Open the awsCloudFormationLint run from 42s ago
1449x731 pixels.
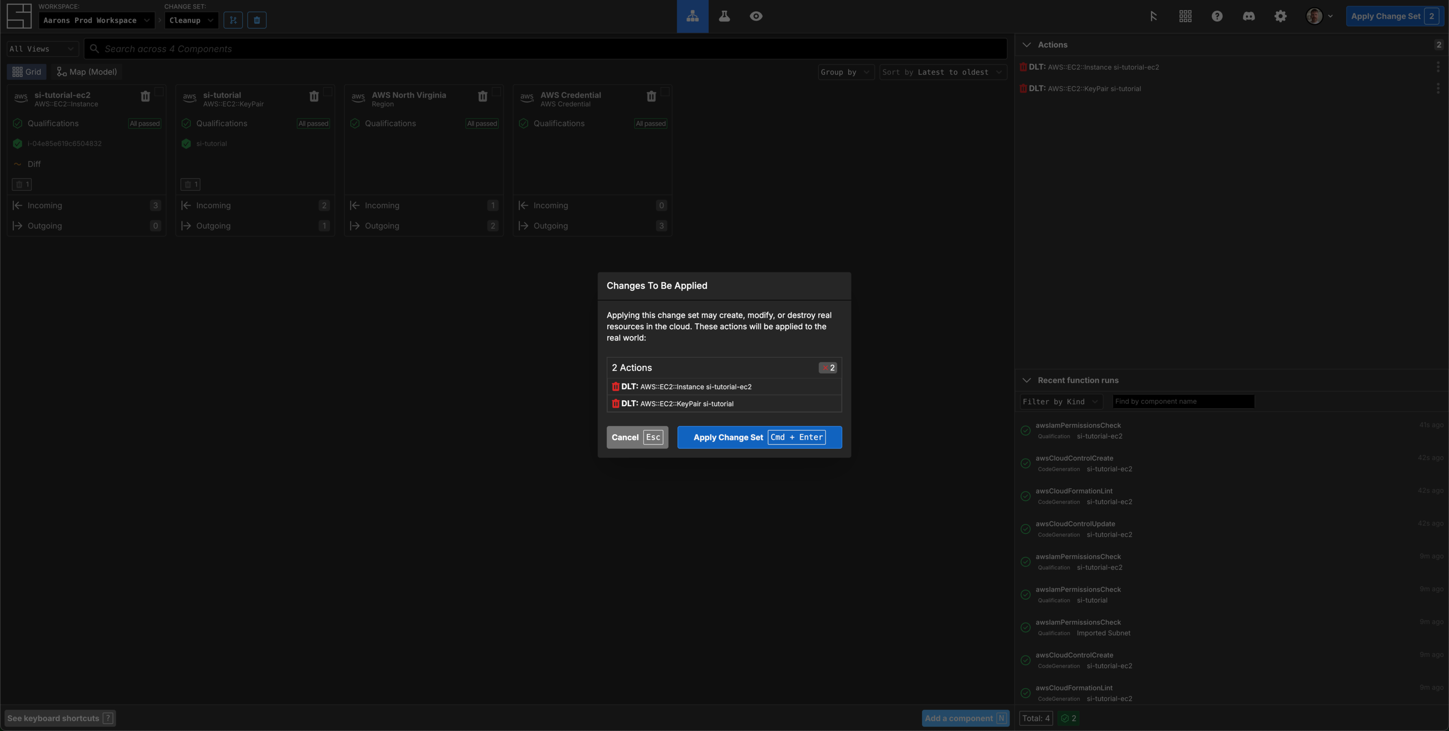pyautogui.click(x=1232, y=496)
